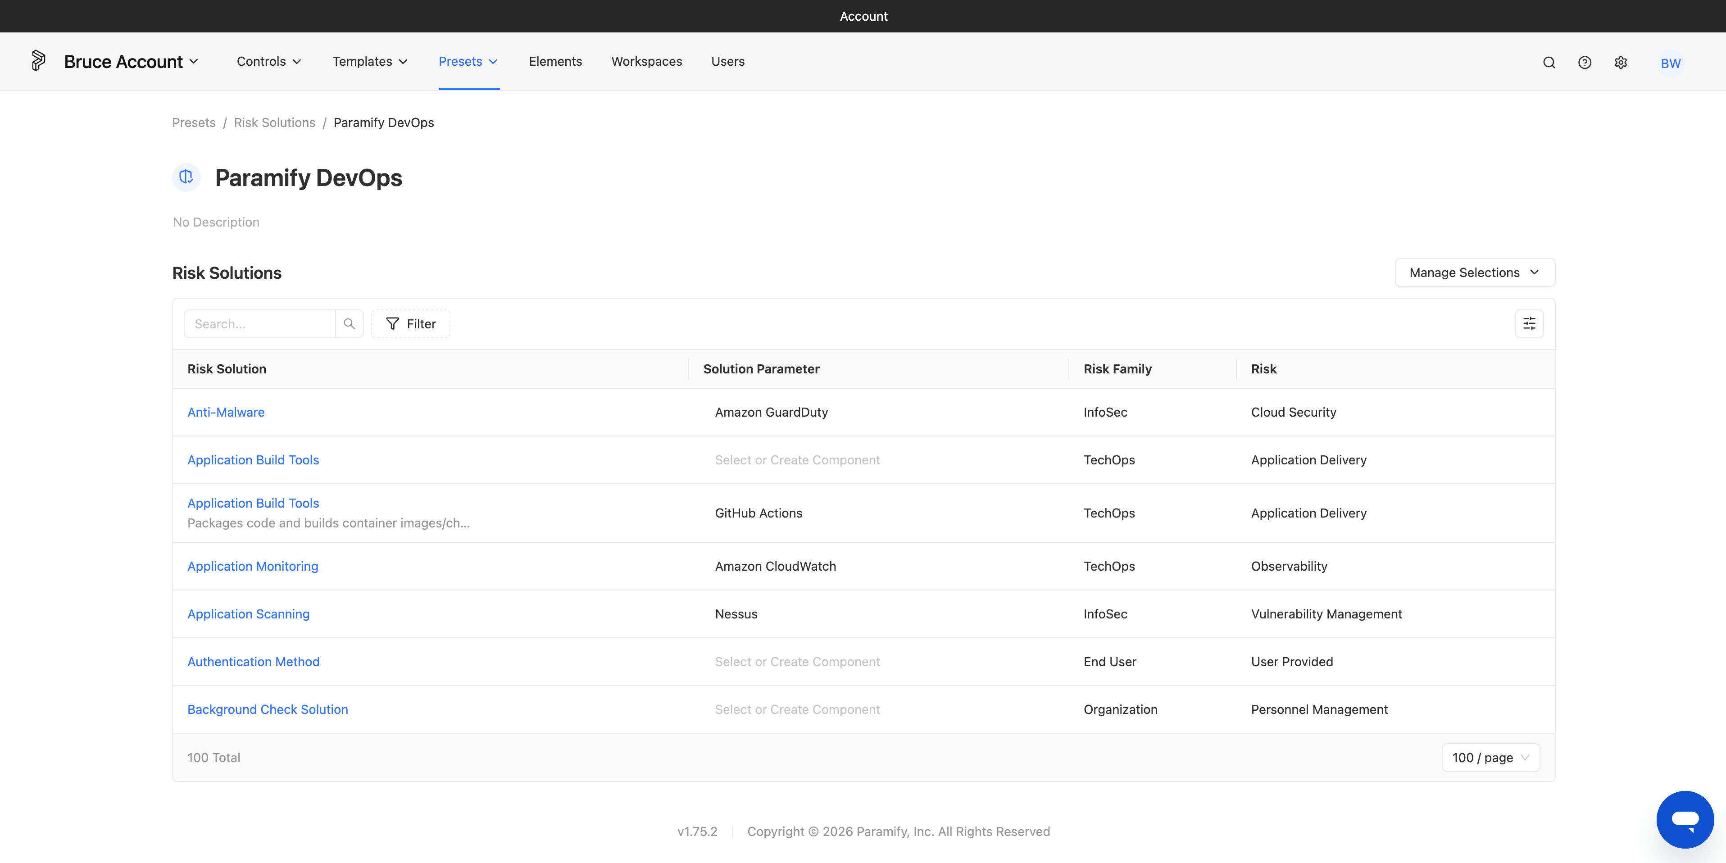Click the search magnifier button in table
Viewport: 1726px width, 863px height.
tap(349, 323)
